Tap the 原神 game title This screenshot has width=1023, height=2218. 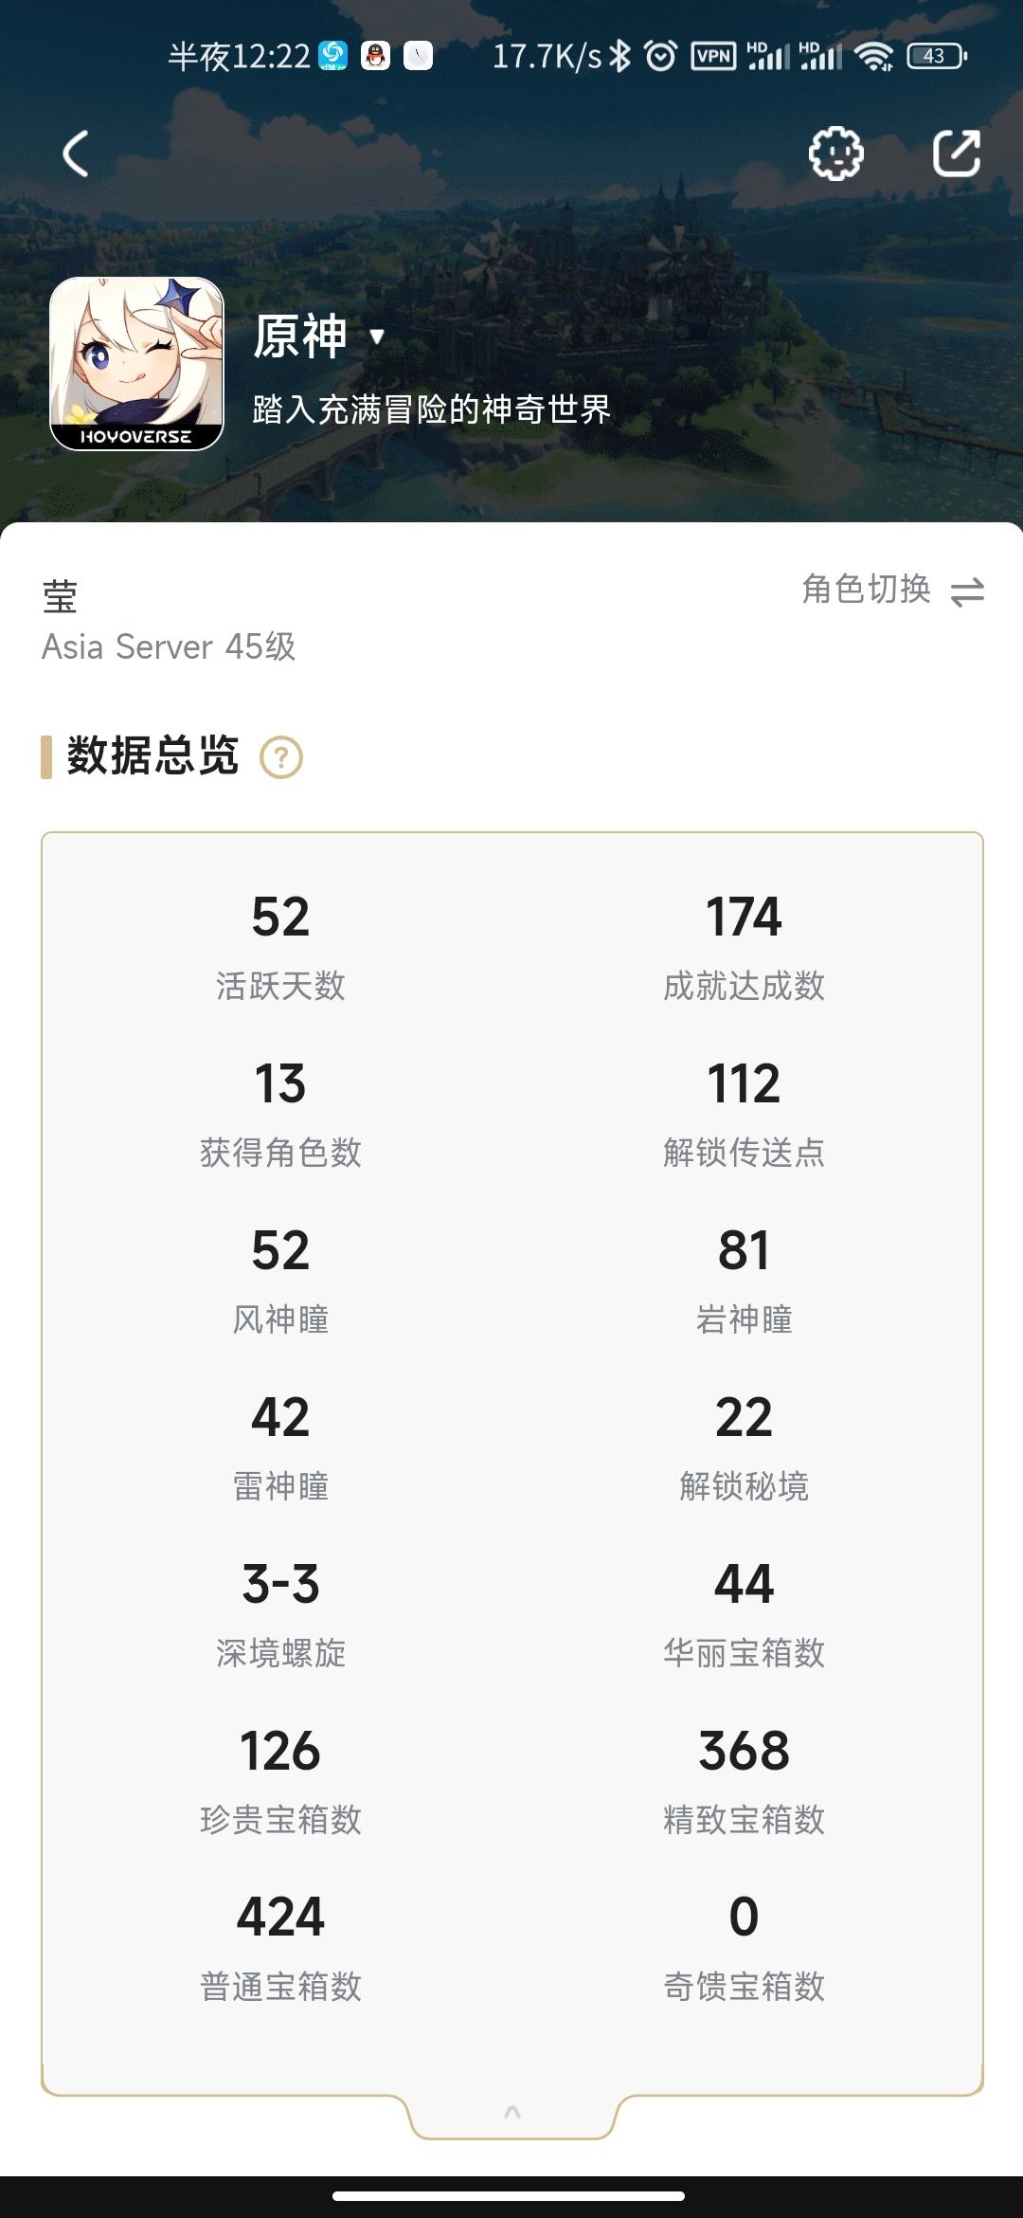300,336
